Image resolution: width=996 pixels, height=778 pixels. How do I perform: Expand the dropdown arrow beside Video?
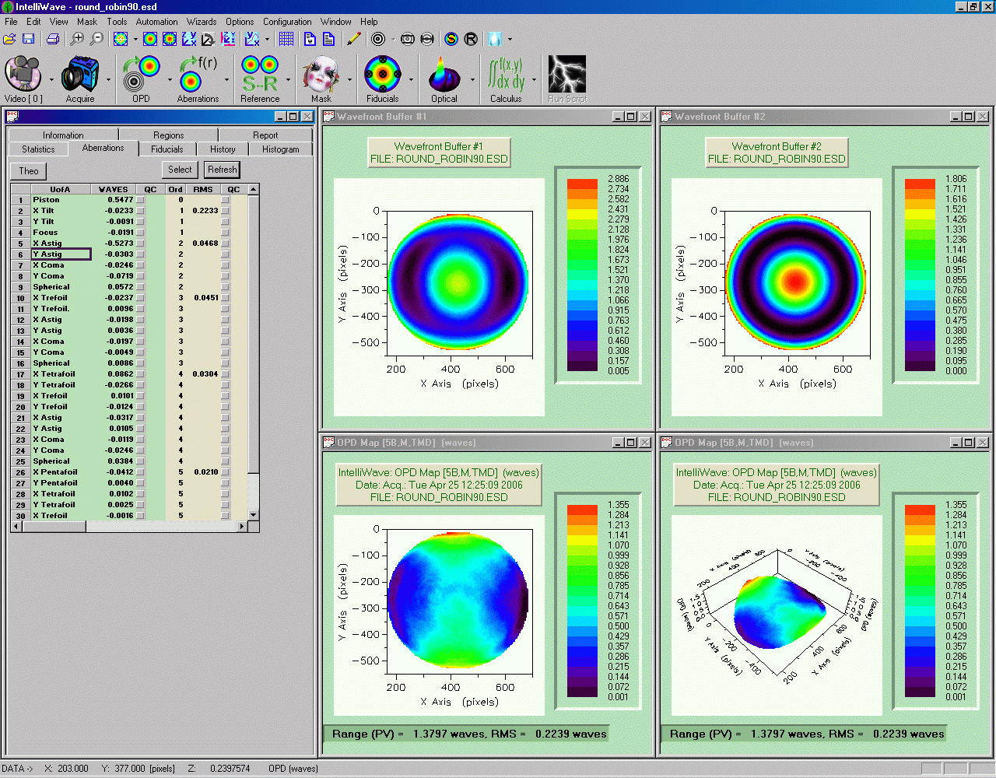(51, 79)
